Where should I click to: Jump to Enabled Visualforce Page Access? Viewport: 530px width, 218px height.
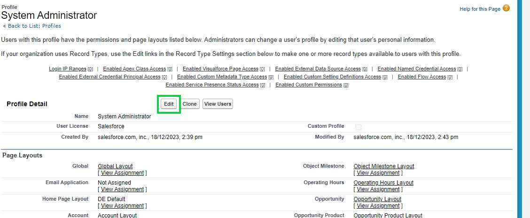click(220, 69)
